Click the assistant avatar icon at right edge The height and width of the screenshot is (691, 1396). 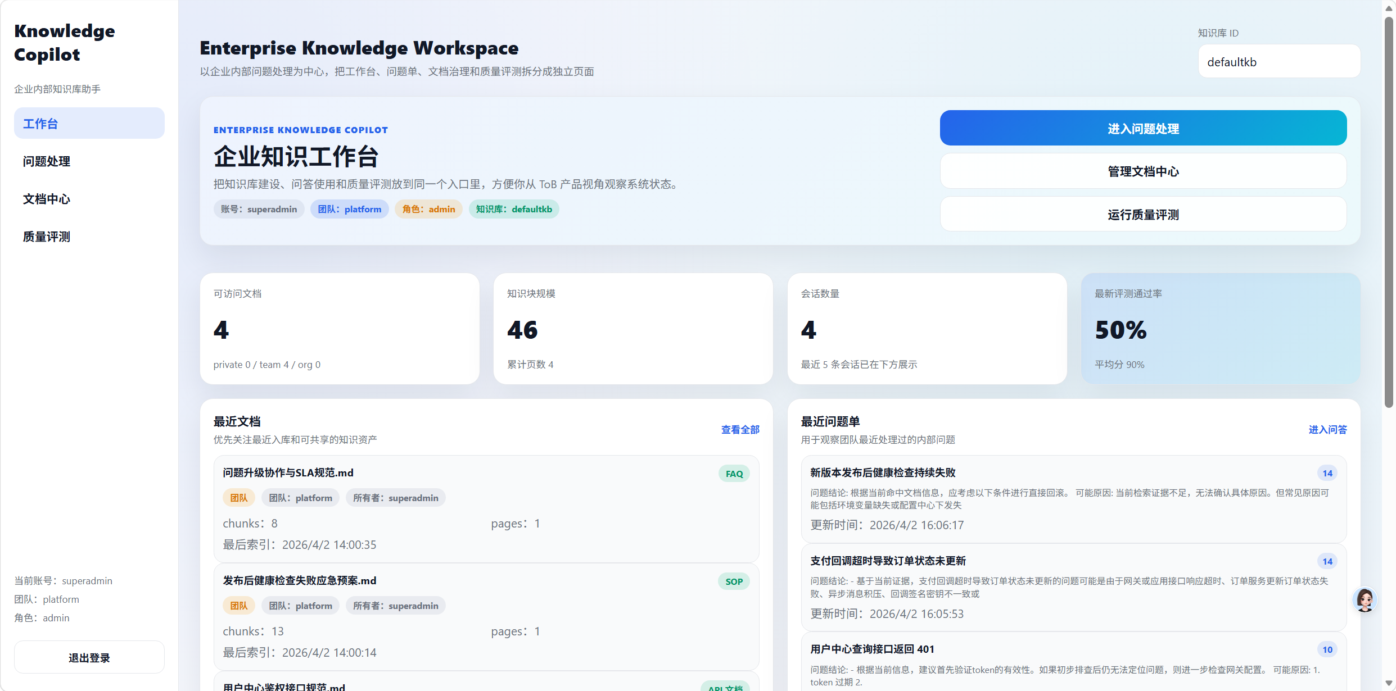(x=1365, y=600)
